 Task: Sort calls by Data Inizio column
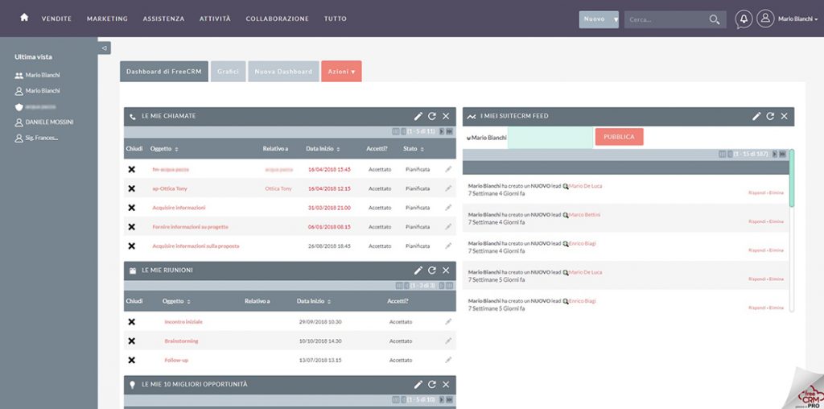323,149
